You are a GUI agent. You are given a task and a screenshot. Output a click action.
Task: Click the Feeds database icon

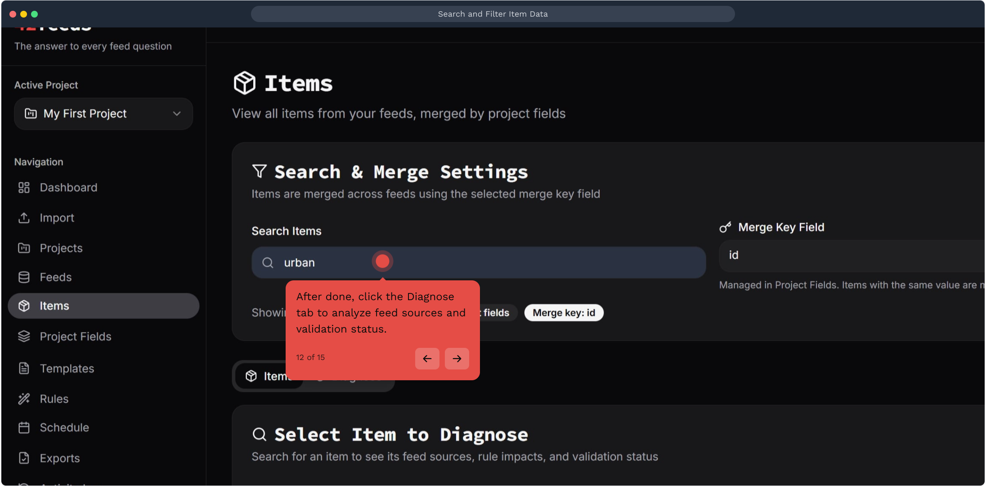coord(24,277)
